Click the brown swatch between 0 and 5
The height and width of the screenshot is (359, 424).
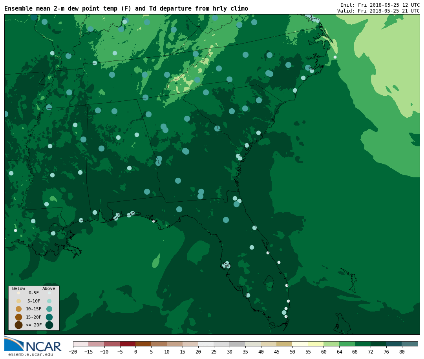click(x=143, y=344)
